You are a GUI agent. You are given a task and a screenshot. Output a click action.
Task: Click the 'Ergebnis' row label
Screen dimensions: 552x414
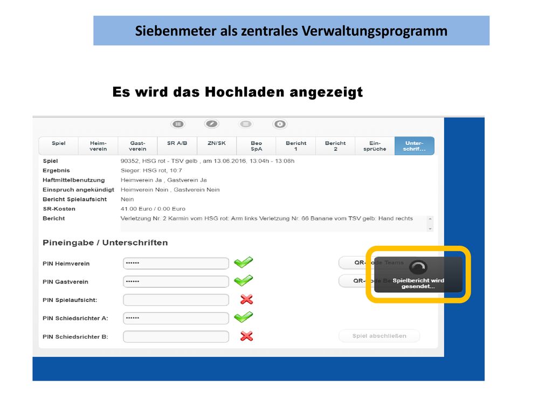(x=56, y=170)
